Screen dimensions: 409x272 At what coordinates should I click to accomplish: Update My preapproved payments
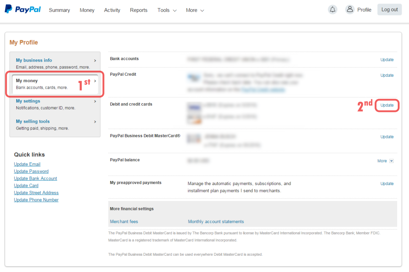pos(387,184)
